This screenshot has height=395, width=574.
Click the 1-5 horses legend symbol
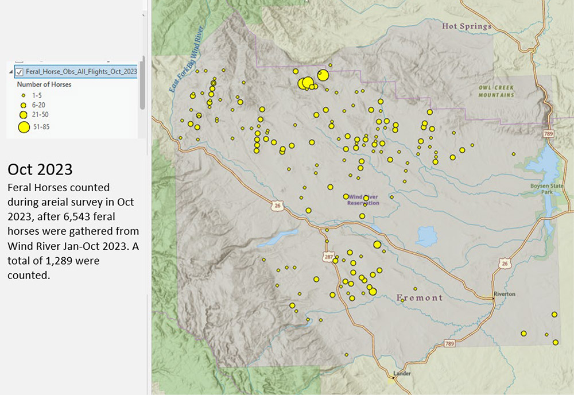pyautogui.click(x=23, y=95)
